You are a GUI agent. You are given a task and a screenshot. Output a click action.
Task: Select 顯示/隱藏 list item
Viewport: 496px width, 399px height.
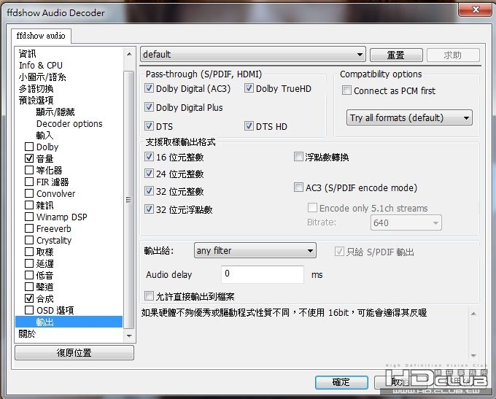[x=55, y=112]
